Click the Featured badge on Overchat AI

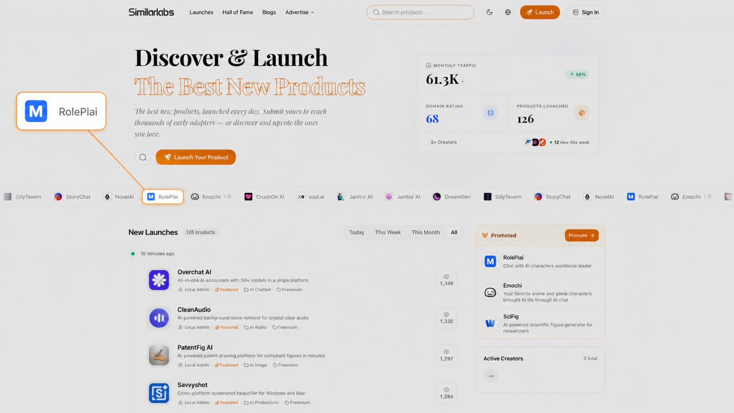[x=226, y=290]
